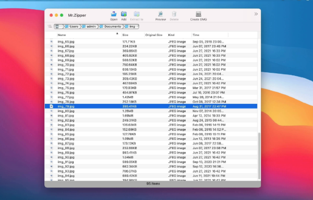The width and height of the screenshot is (313, 200).
Task: Click the file icon of img_85.jpg
Action: pos(52,134)
